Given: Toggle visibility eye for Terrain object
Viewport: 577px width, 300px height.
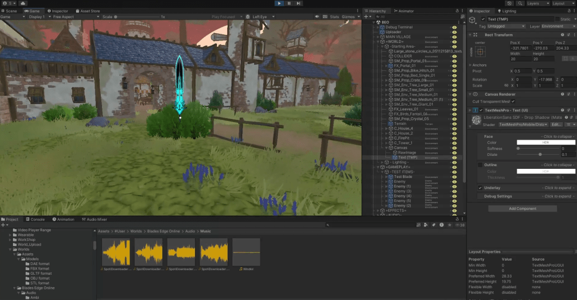Looking at the screenshot, I should pyautogui.click(x=454, y=123).
